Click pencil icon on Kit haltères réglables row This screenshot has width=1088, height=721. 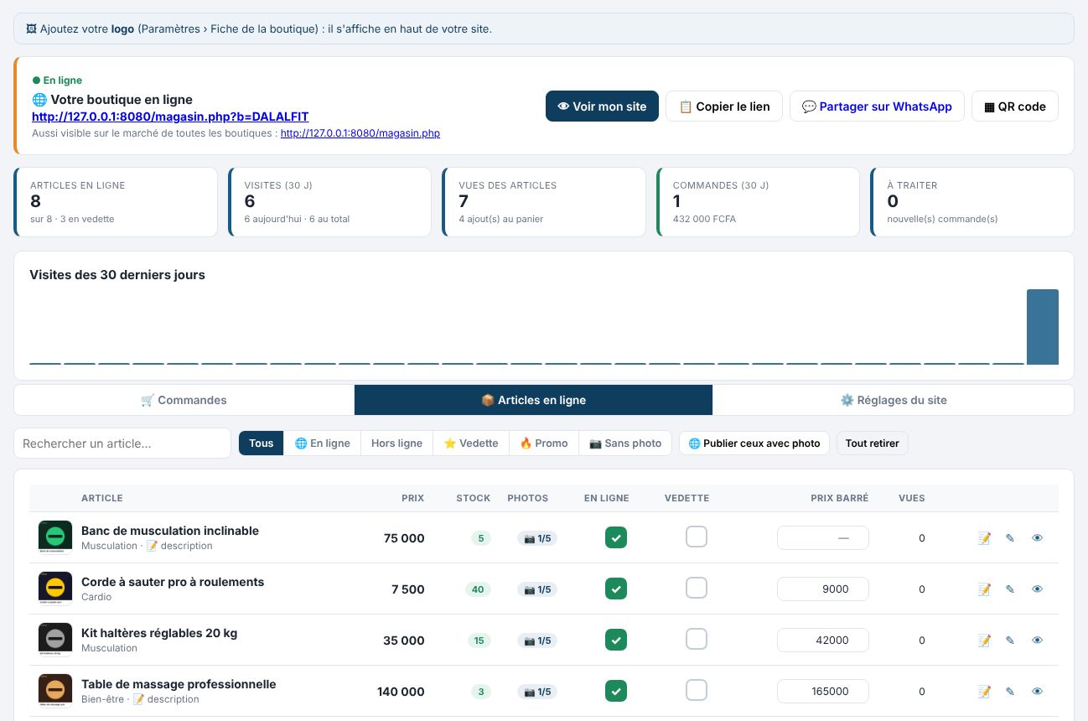[1010, 641]
